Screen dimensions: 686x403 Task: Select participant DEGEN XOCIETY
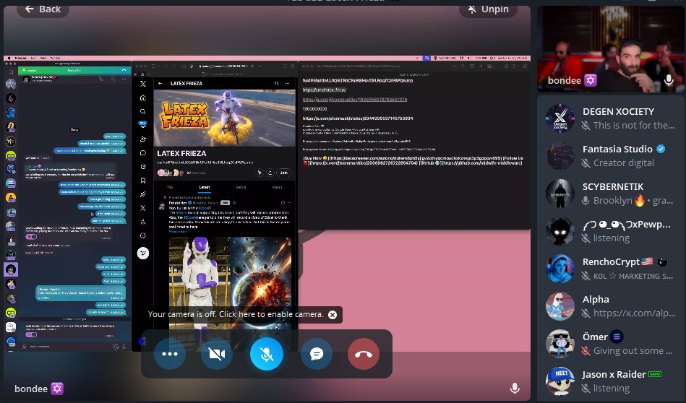tap(611, 118)
